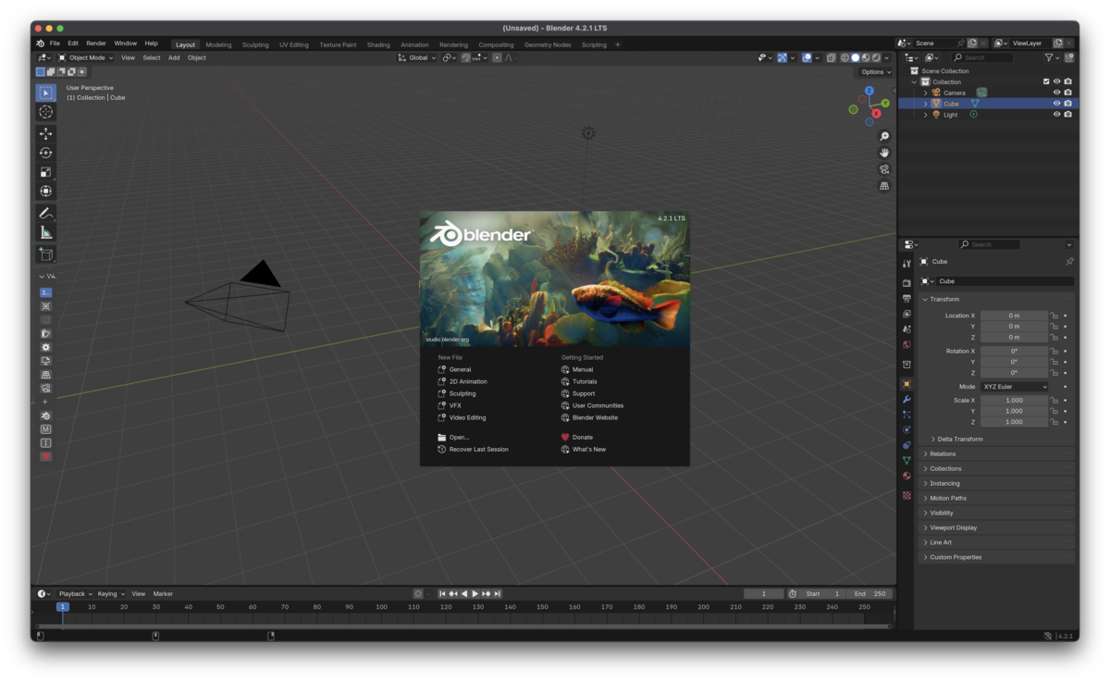Choose the Move tool
1110x682 pixels.
tap(45, 134)
